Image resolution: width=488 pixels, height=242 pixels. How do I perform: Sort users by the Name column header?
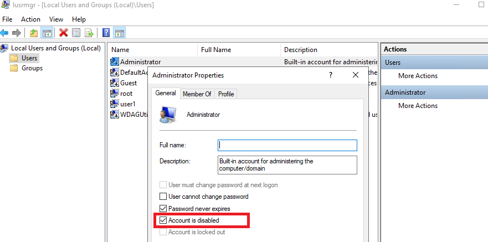tap(153, 50)
